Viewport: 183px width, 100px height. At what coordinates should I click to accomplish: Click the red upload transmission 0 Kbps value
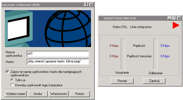(x=114, y=56)
